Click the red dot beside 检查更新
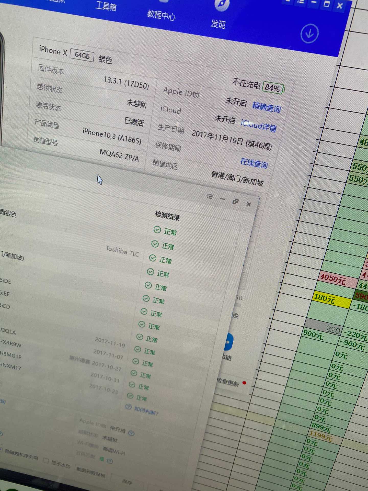 (x=244, y=383)
